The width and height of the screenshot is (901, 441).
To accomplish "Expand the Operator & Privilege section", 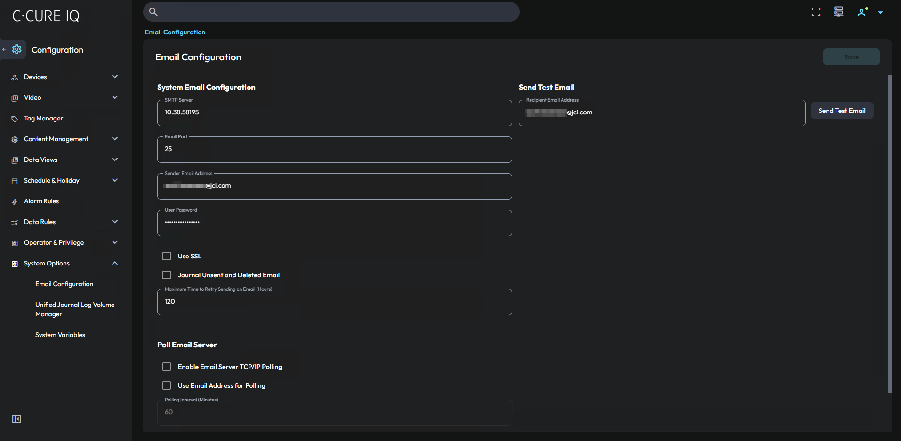I will pyautogui.click(x=115, y=242).
